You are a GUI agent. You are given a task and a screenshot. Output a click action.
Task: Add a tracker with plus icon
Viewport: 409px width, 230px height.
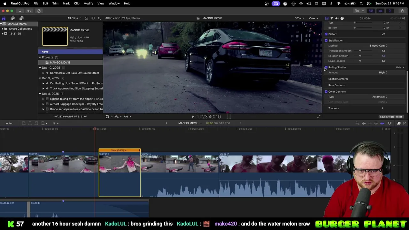click(x=382, y=108)
